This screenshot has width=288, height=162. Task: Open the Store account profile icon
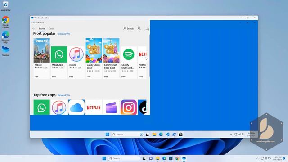[x=139, y=28]
